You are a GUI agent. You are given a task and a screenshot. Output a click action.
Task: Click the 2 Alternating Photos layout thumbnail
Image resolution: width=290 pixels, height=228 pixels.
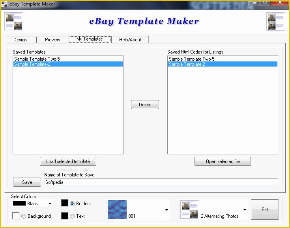pyautogui.click(x=189, y=209)
